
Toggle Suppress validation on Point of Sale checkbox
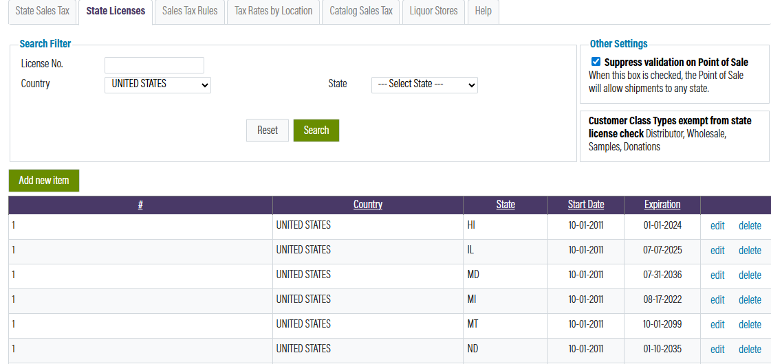(x=596, y=62)
